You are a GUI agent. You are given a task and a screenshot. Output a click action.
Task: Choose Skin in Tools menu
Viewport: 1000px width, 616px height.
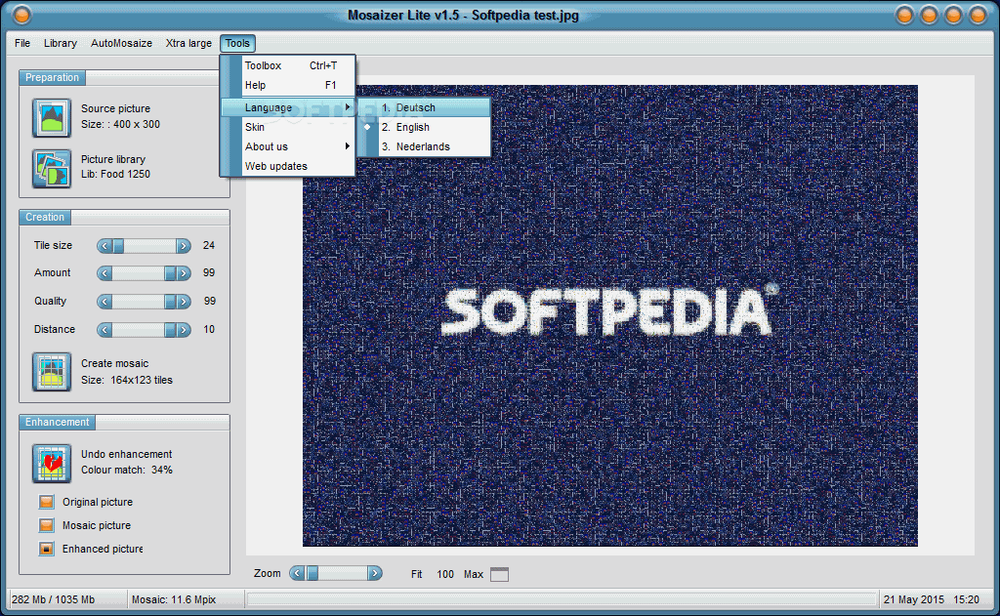pyautogui.click(x=288, y=127)
